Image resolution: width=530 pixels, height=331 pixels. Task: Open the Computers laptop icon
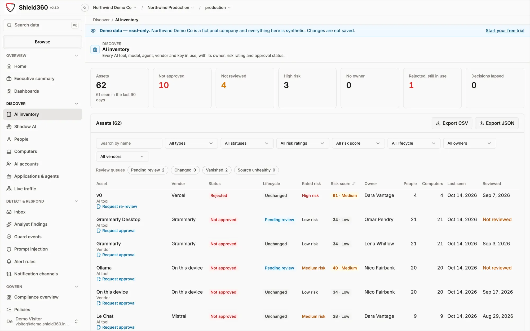pyautogui.click(x=9, y=151)
